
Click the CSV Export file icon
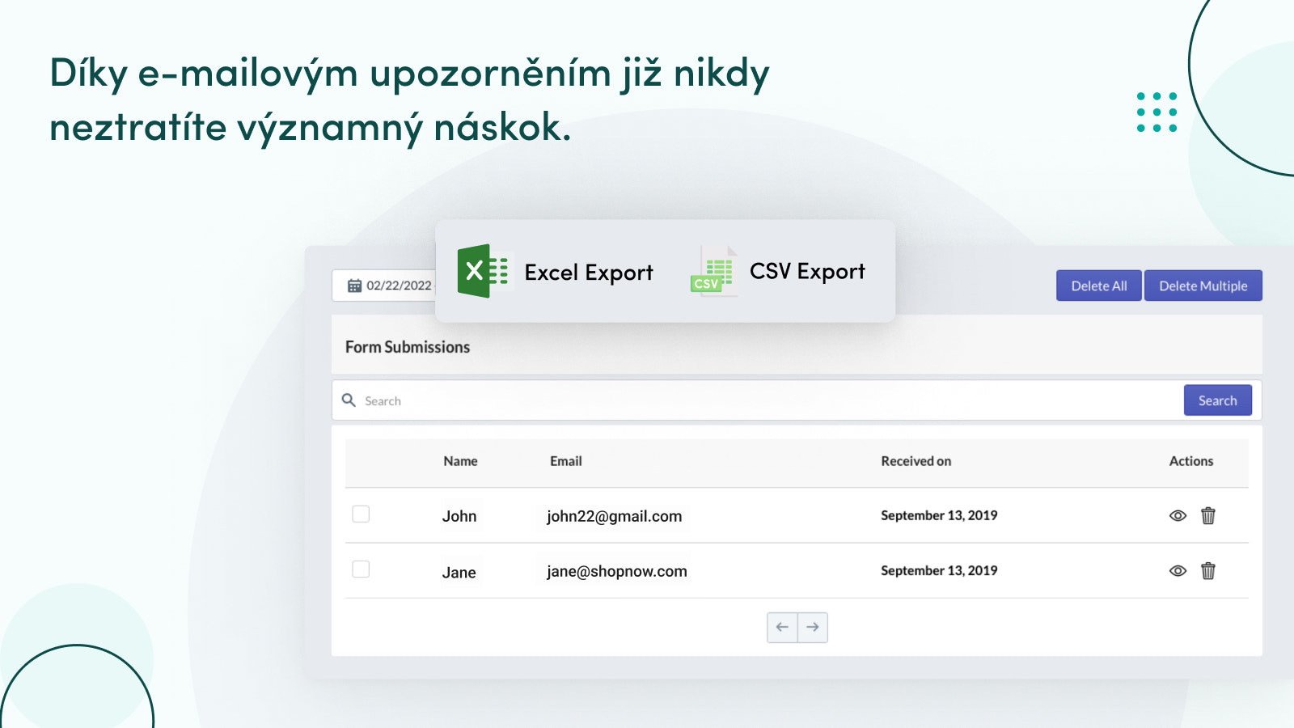pyautogui.click(x=713, y=271)
